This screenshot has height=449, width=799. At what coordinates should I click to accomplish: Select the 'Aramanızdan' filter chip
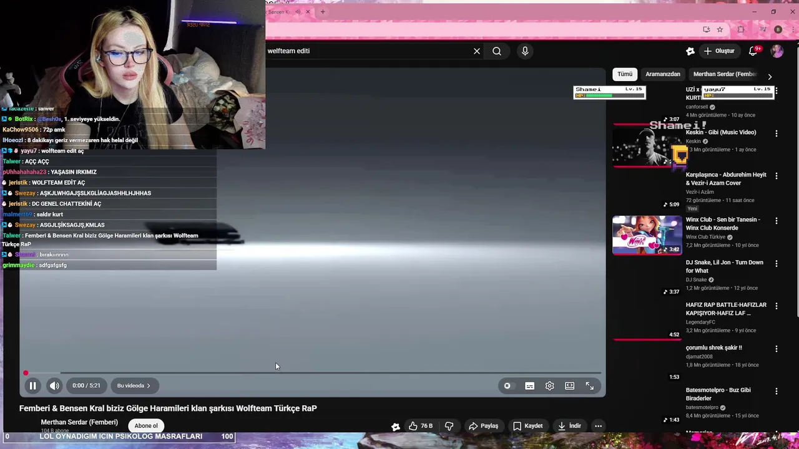[663, 74]
